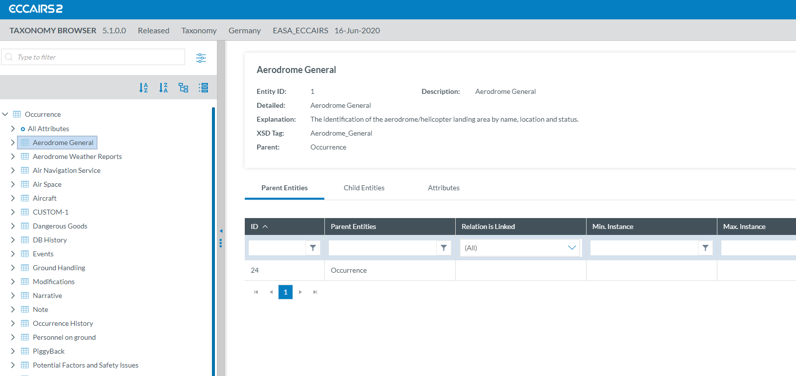Select page 1 in the pager
796x376 pixels.
coord(286,292)
